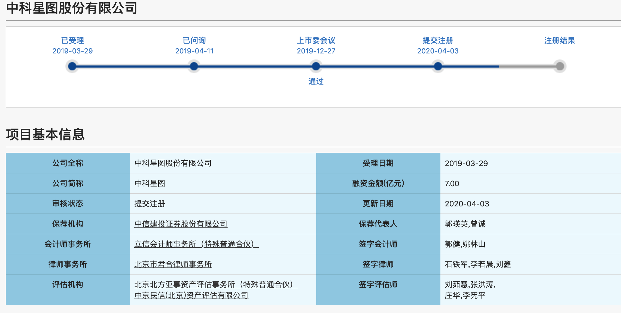Open 中京民信(北京)资产评估有限公司 link
This screenshot has height=313, width=621.
(x=191, y=295)
